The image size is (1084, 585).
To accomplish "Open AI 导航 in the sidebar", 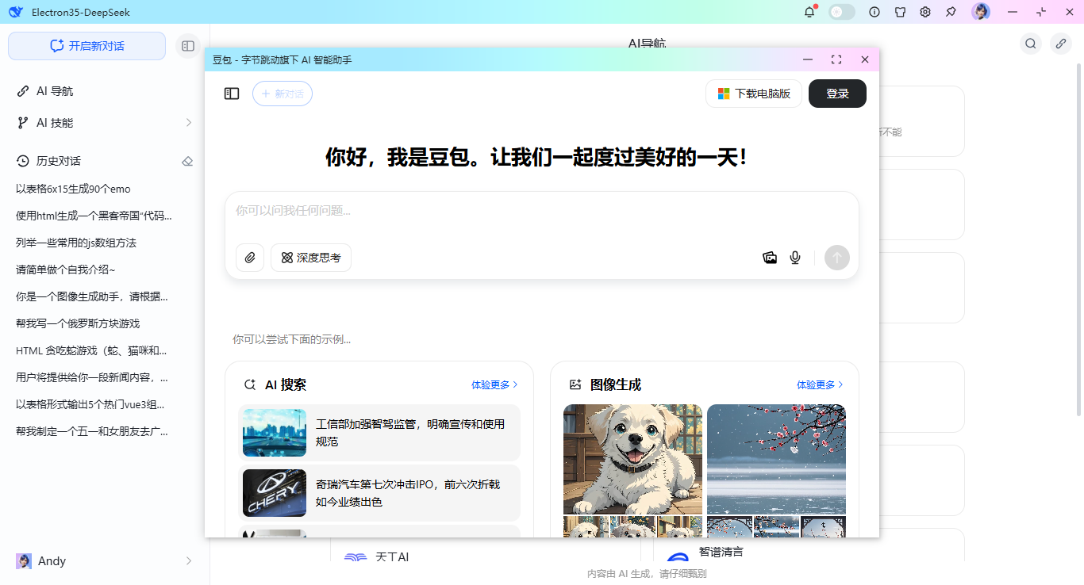I will coord(105,91).
